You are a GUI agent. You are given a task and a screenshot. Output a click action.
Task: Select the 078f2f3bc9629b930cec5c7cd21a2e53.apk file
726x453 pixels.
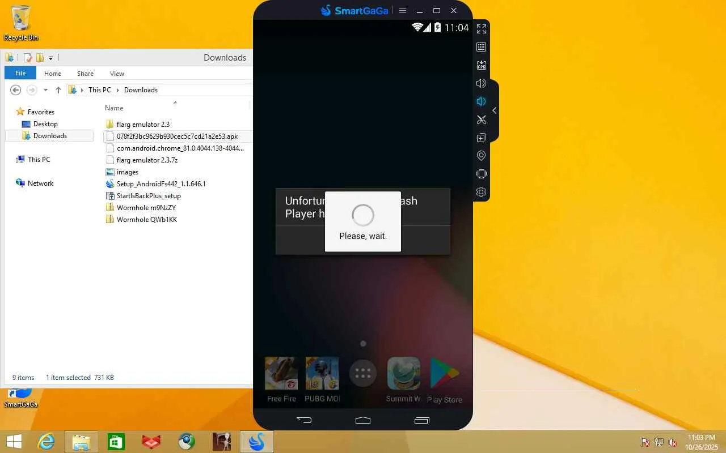pyautogui.click(x=177, y=136)
